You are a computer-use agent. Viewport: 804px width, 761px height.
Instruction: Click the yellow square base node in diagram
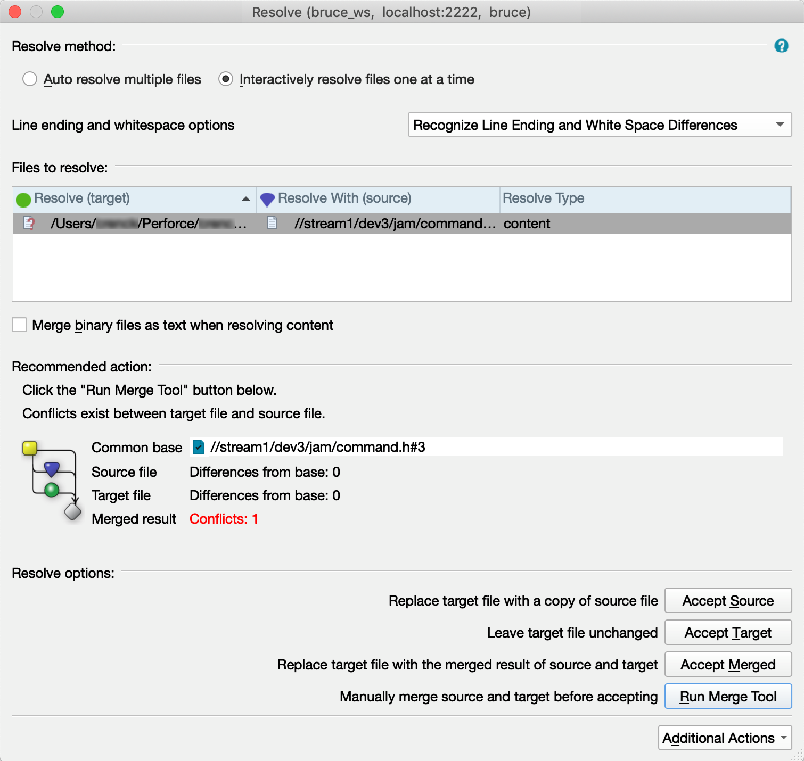click(30, 448)
